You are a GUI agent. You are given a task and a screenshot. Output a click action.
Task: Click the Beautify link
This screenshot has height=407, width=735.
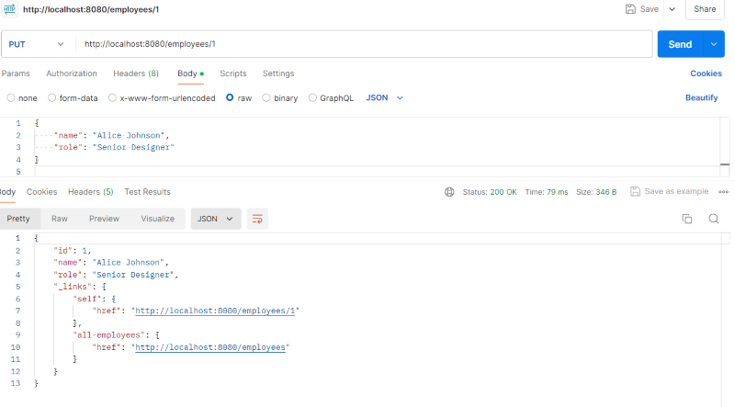point(701,97)
